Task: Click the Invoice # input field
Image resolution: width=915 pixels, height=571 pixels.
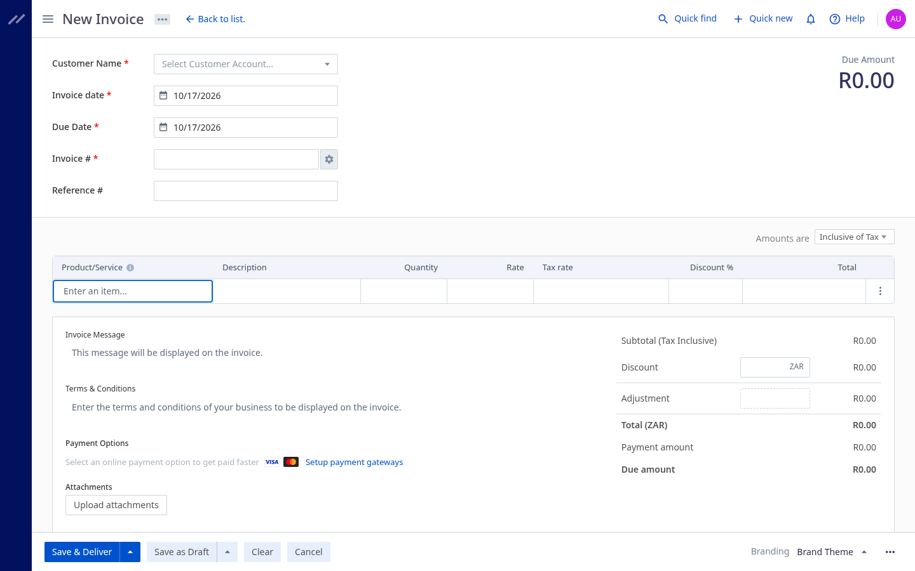Action: [236, 159]
